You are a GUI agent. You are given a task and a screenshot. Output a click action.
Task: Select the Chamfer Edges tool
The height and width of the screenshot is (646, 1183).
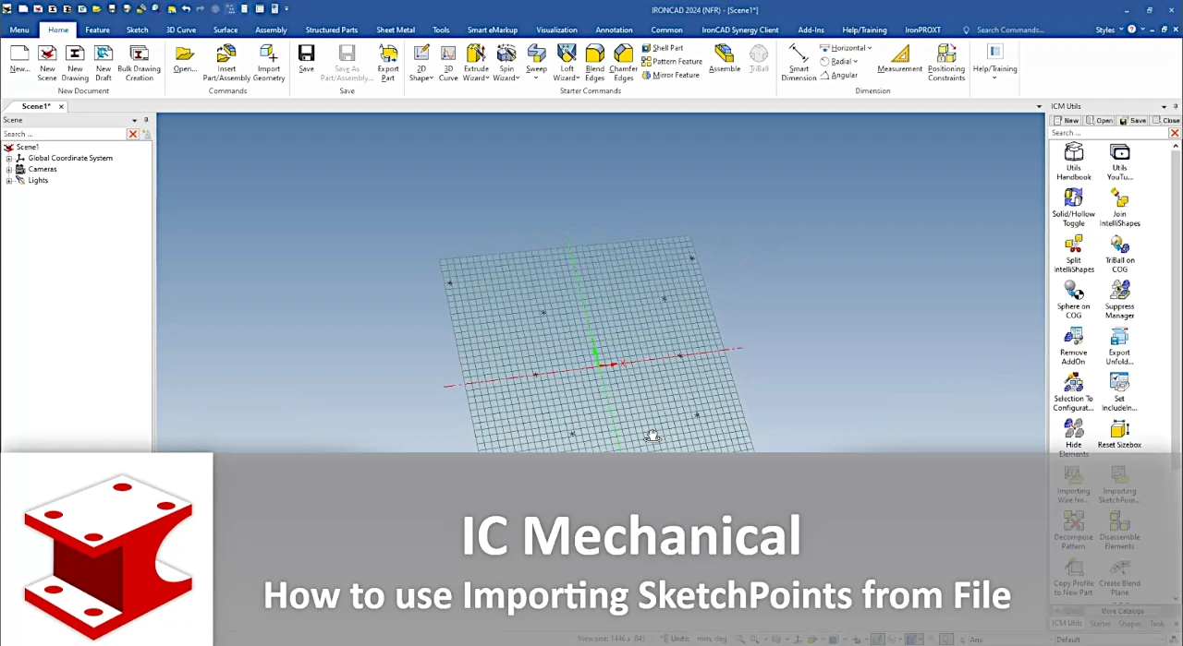(624, 63)
